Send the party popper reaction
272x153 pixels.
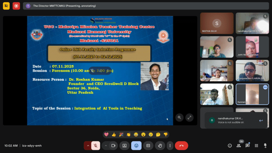coord(121,134)
